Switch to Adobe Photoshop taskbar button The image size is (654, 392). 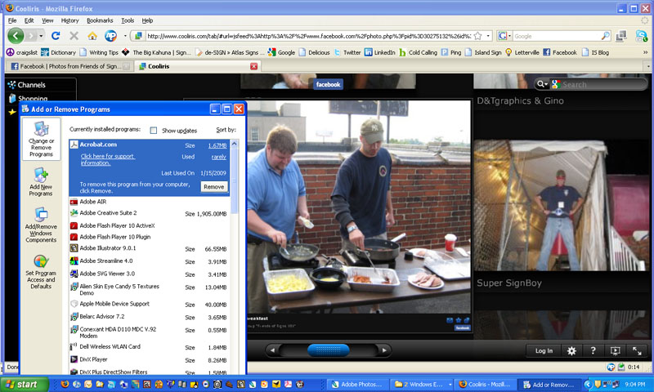[x=358, y=385]
